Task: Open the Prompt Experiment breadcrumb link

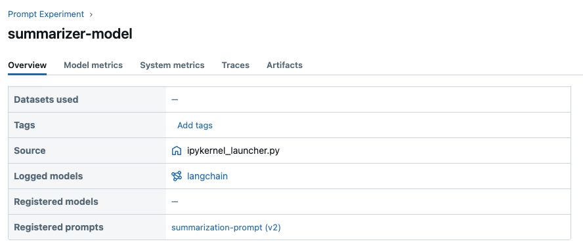Action: [x=46, y=14]
